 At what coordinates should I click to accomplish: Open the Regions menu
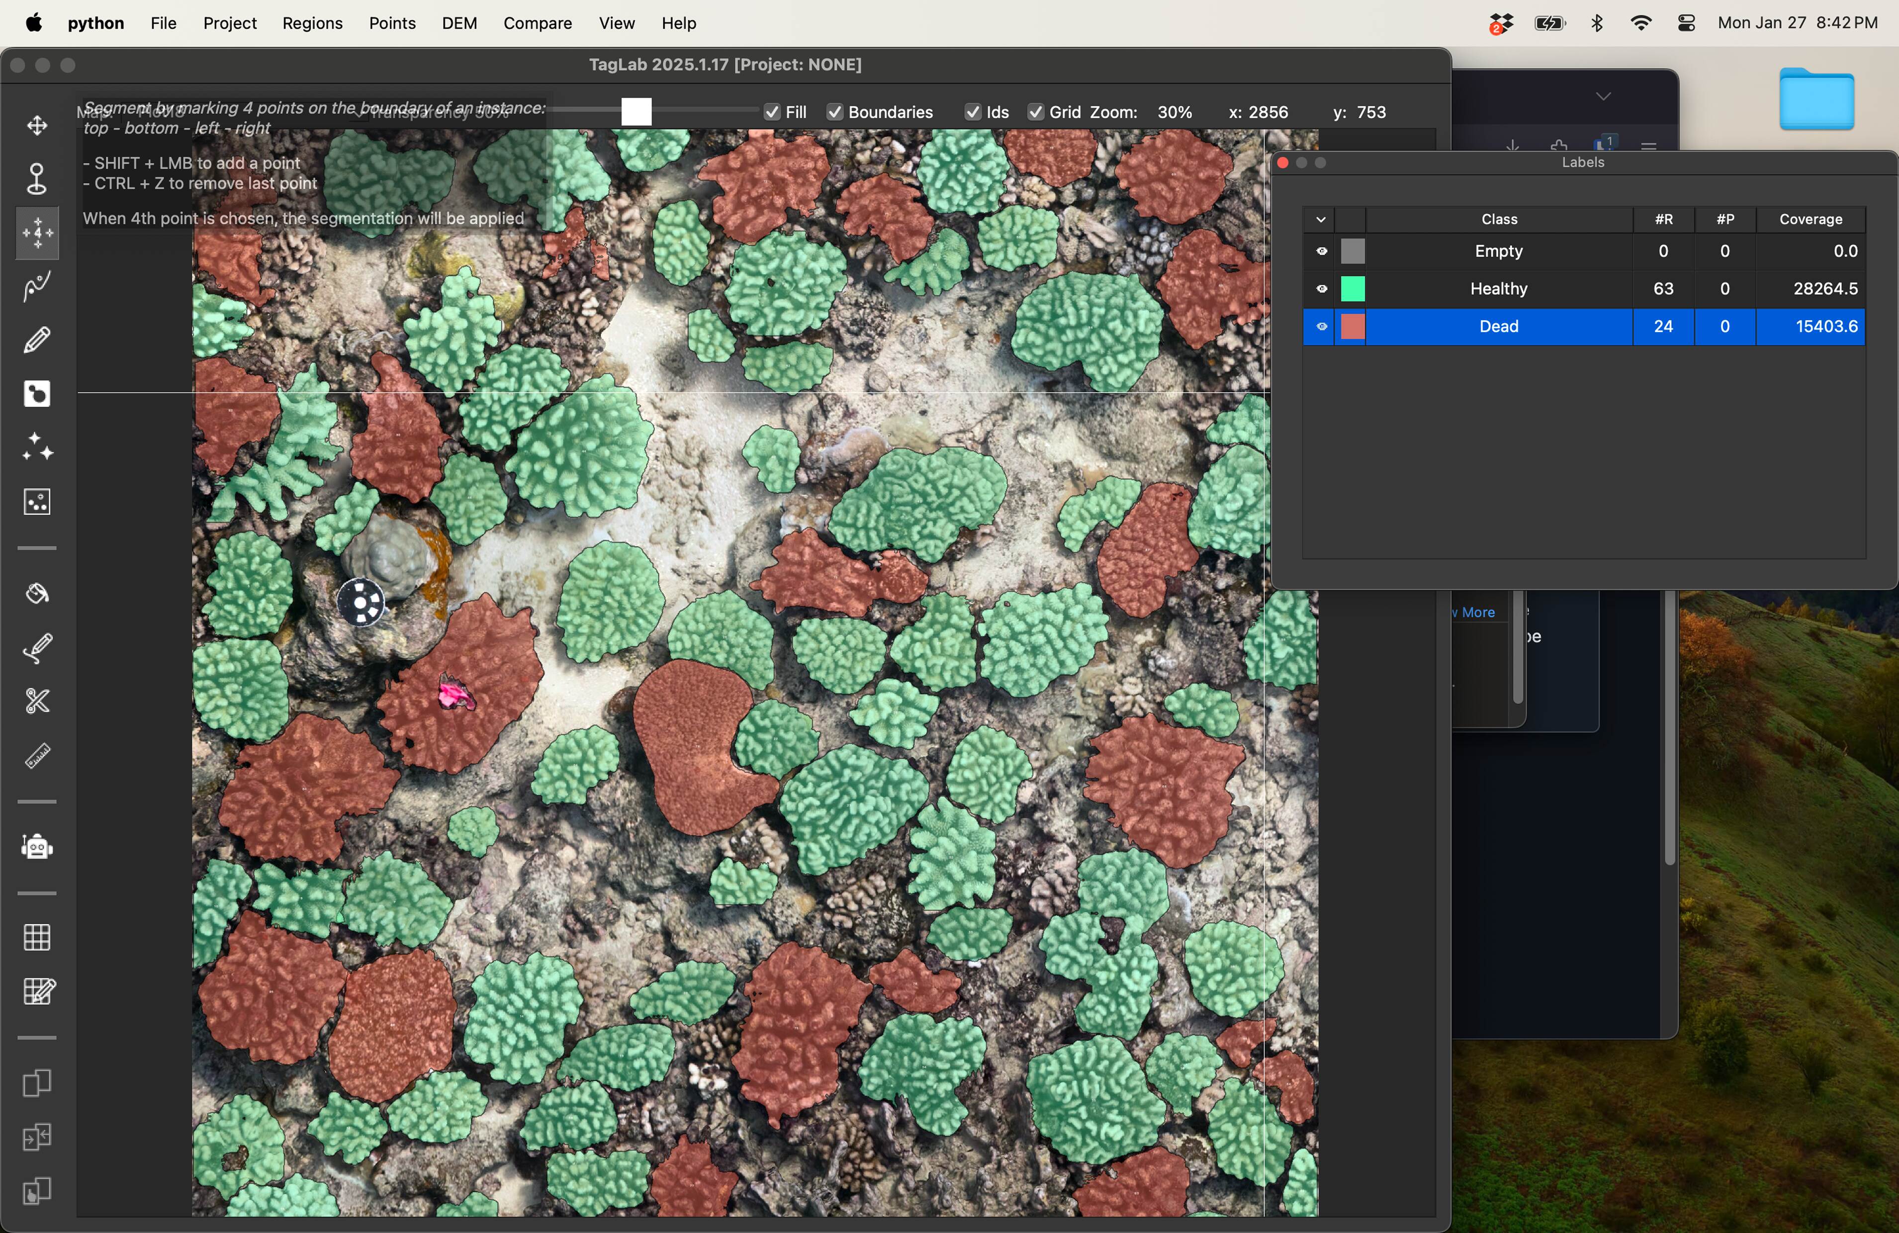312,23
